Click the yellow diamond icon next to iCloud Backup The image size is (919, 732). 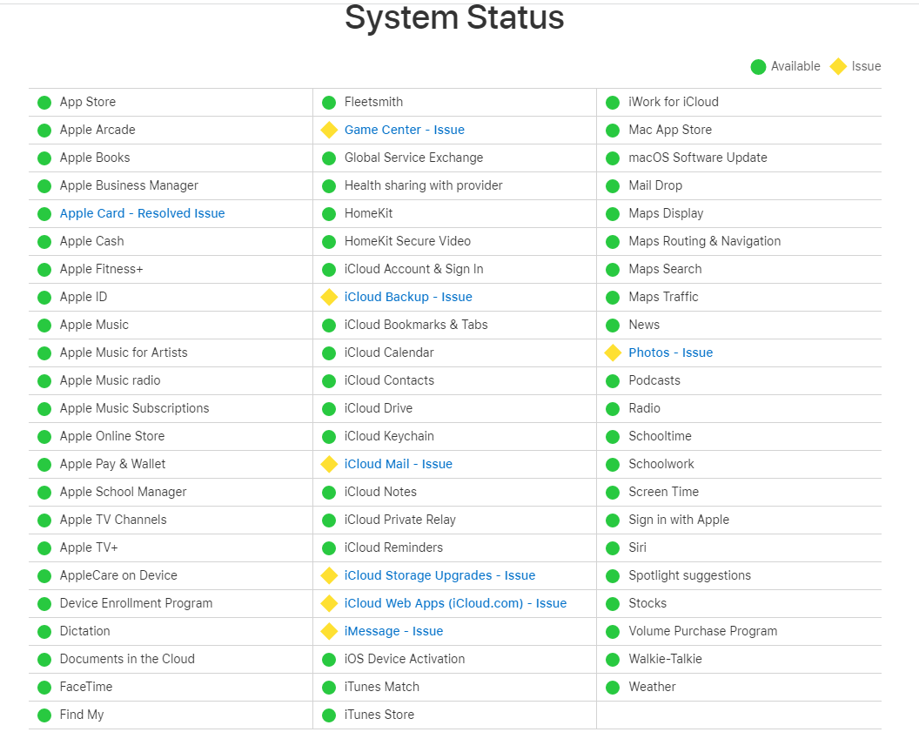[x=329, y=297]
